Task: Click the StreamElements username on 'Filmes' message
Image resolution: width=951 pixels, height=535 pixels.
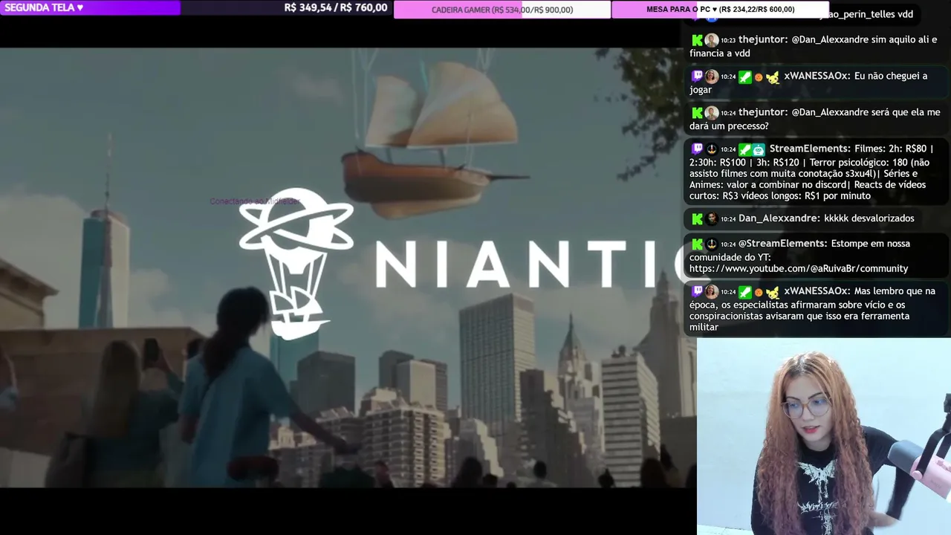Action: click(809, 149)
